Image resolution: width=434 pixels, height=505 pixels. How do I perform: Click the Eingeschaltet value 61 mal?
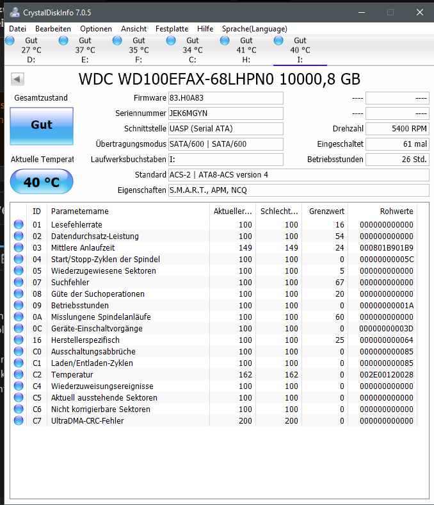click(398, 144)
